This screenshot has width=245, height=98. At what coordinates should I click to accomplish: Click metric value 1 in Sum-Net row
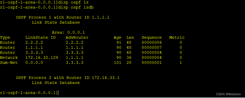(x=181, y=63)
